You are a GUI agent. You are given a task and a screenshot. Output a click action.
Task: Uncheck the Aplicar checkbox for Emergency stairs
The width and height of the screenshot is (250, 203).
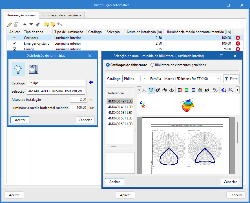click(14, 43)
